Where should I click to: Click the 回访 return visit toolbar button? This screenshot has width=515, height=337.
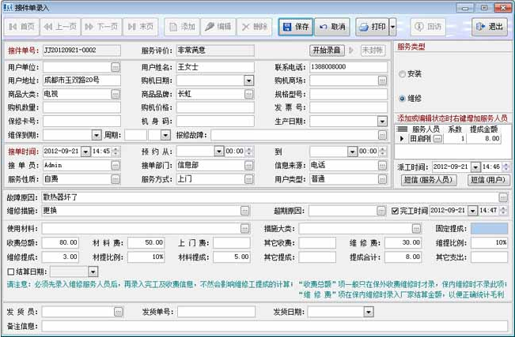428,27
